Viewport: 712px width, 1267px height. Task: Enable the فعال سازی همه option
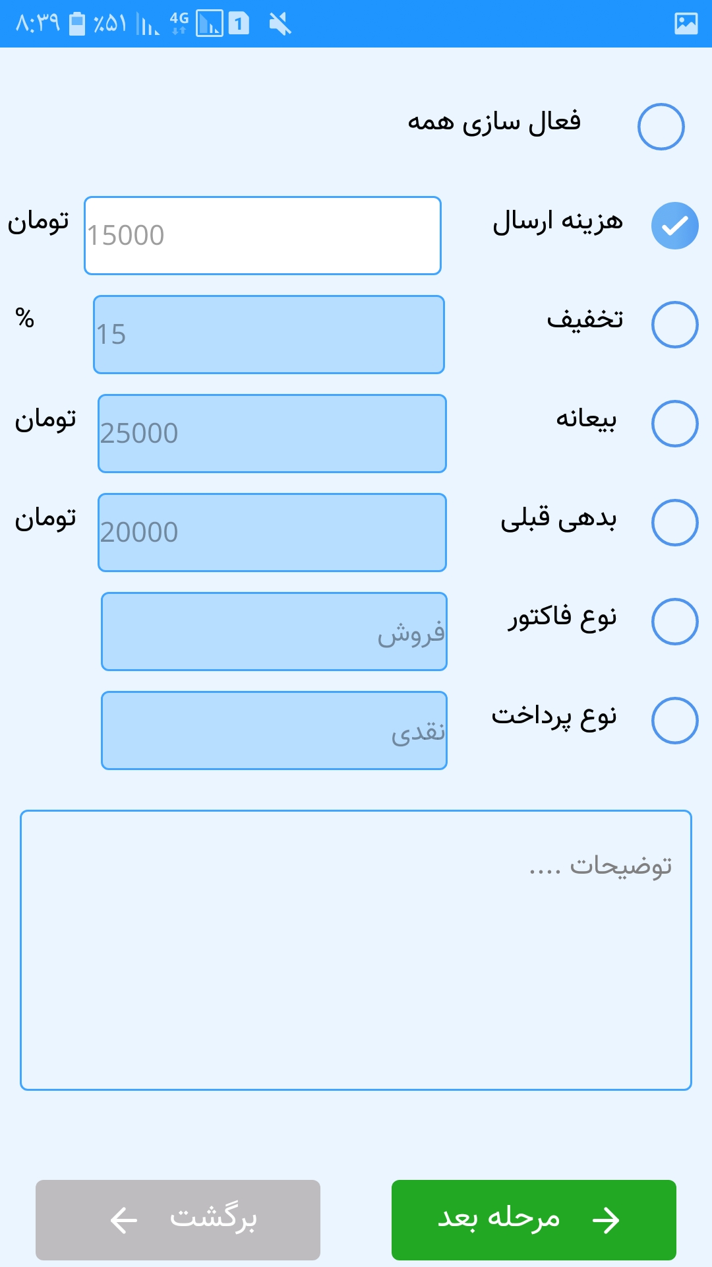point(661,127)
